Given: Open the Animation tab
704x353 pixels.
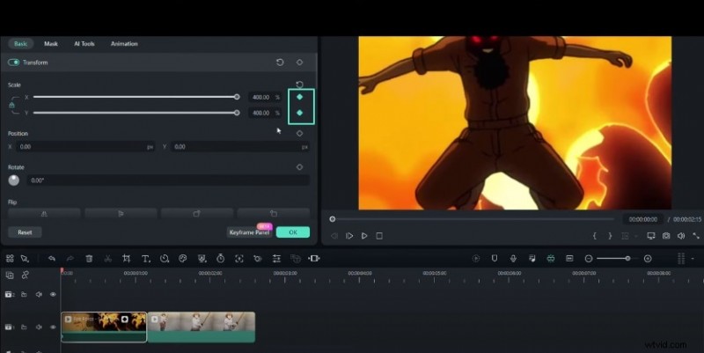Looking at the screenshot, I should (x=124, y=43).
